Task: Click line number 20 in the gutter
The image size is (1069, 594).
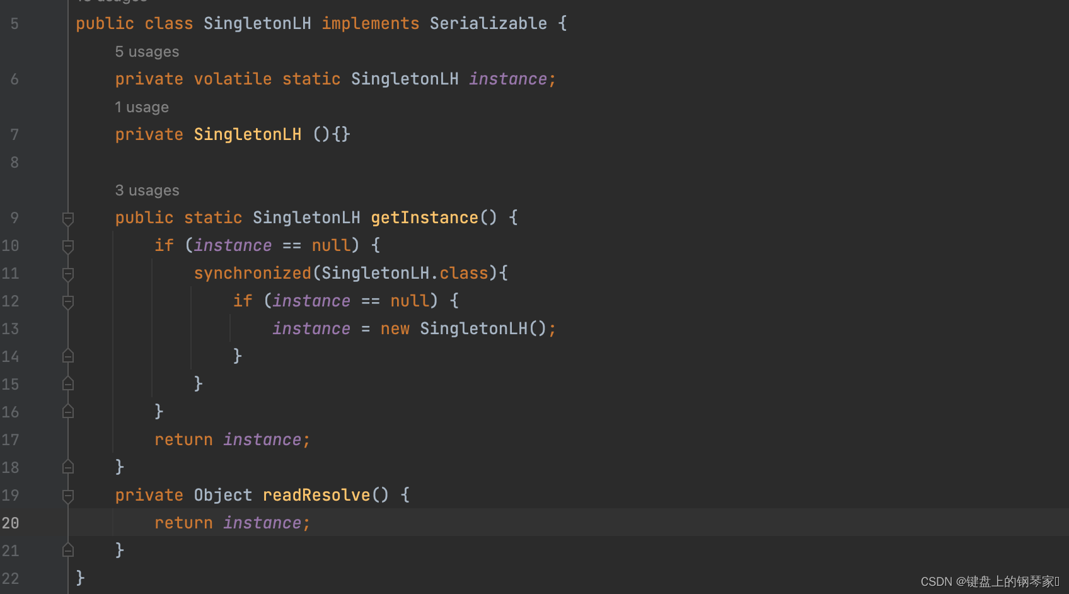Action: coord(11,523)
